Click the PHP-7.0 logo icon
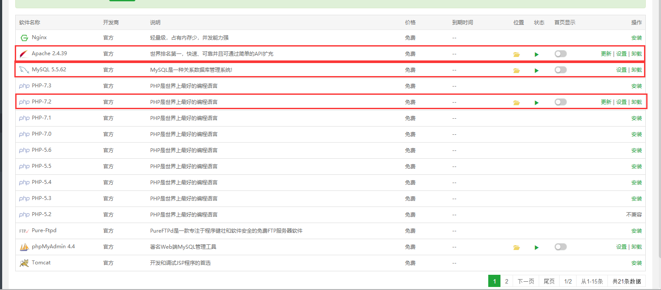Screen dimensions: 661x290 (24, 134)
